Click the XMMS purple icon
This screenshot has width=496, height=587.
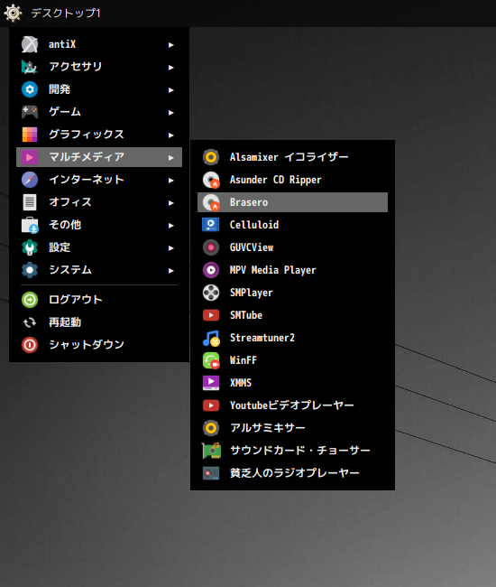click(x=211, y=383)
